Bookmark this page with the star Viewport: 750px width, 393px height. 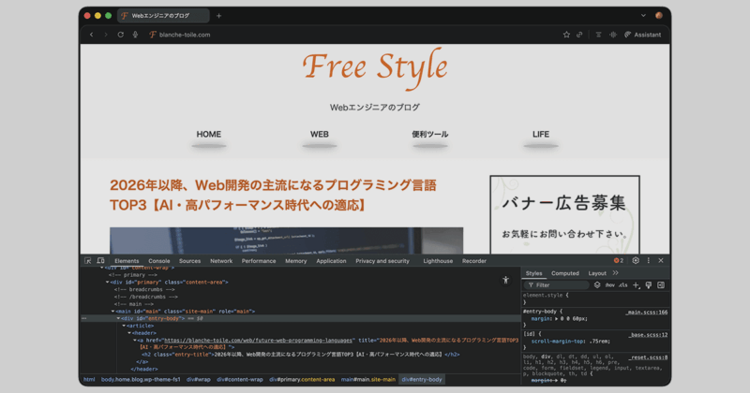(x=566, y=35)
